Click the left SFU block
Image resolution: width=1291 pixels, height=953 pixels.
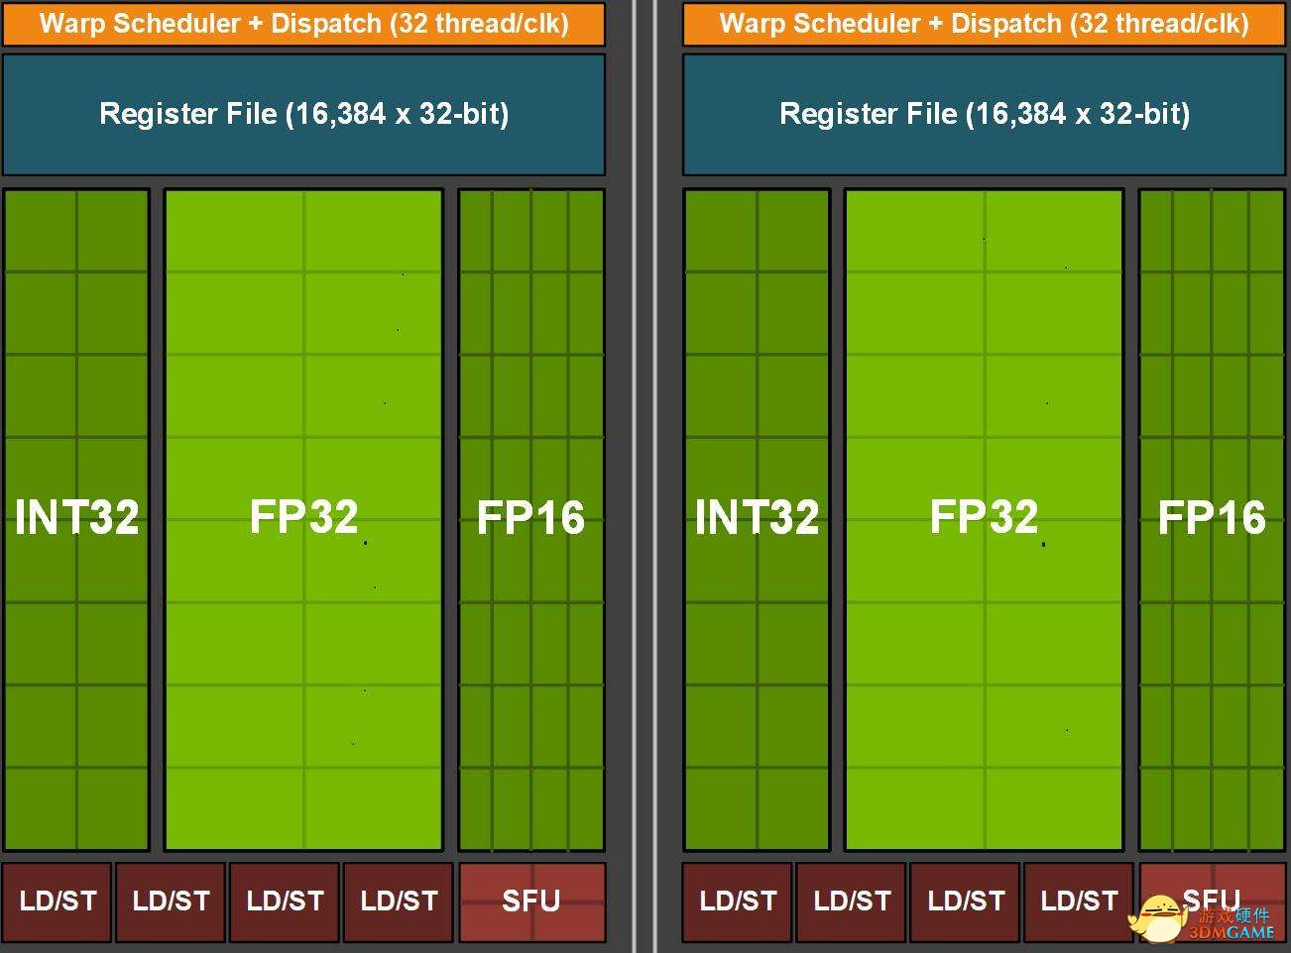coord(531,901)
